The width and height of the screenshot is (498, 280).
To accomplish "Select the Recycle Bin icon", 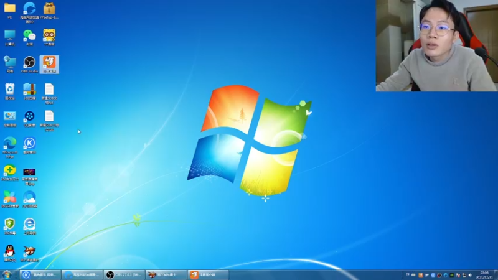I will tap(10, 91).
